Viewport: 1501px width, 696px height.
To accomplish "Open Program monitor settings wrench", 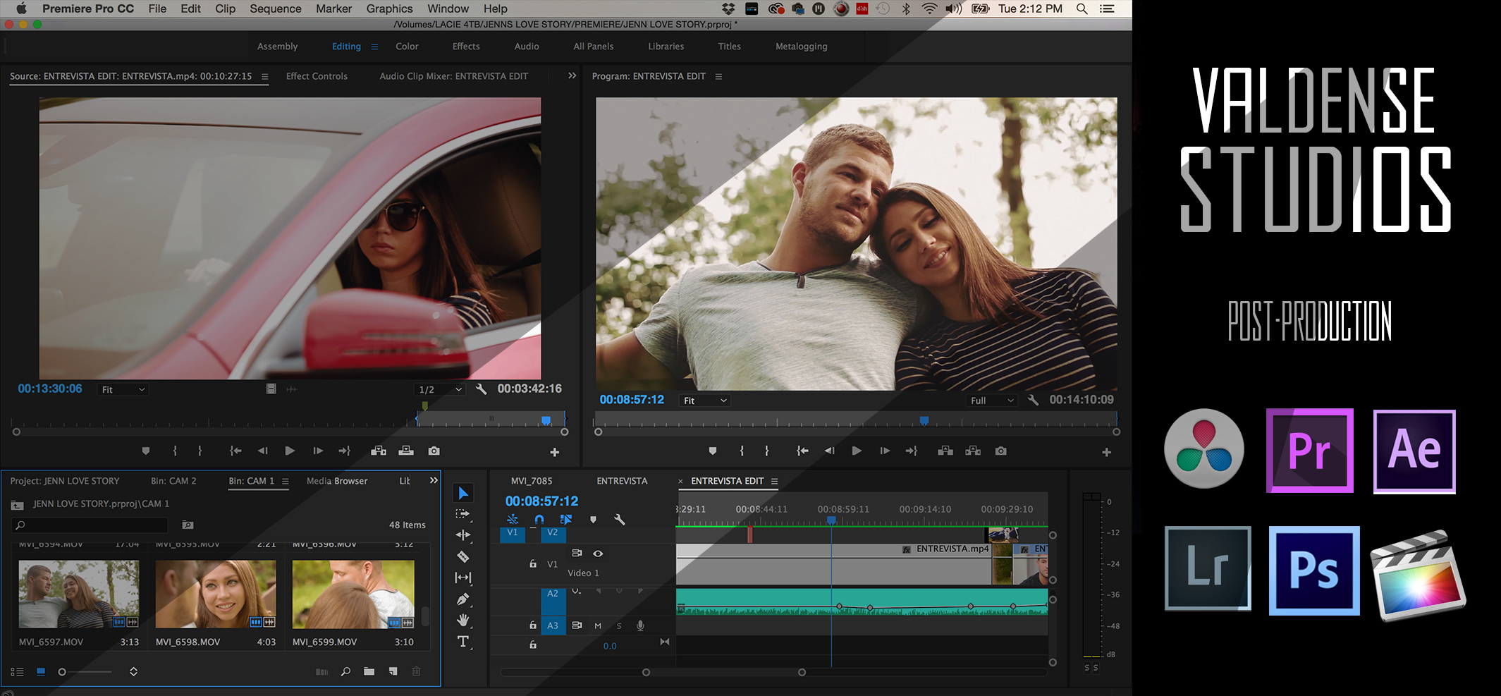I will coord(1033,400).
